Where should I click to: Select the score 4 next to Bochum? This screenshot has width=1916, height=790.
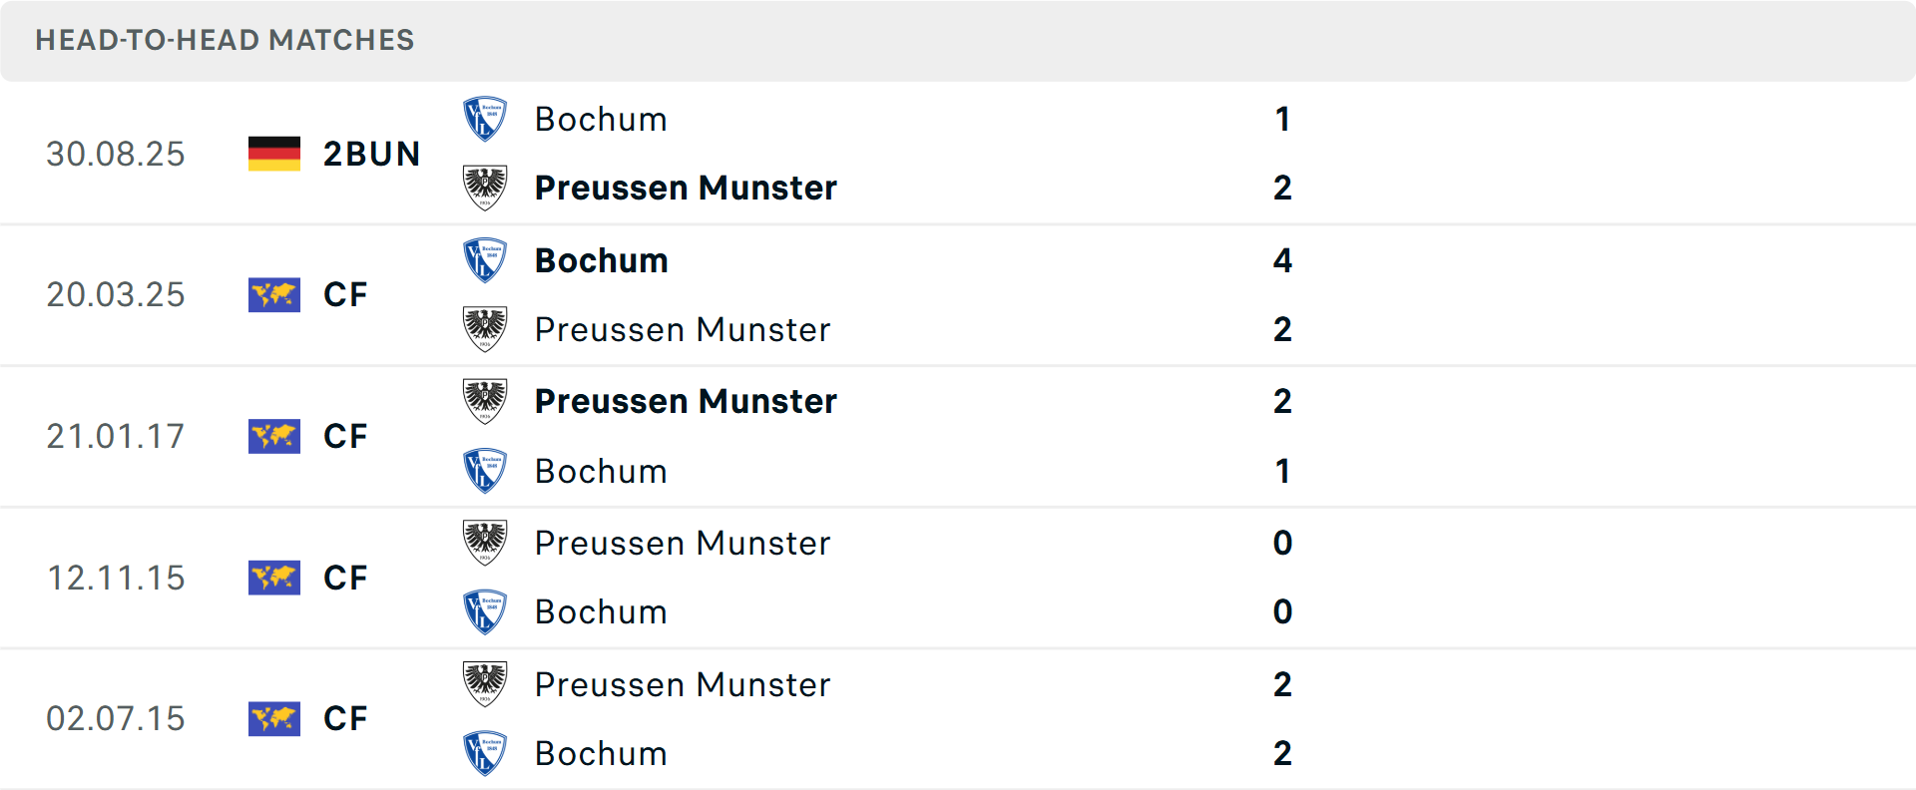(x=1282, y=260)
